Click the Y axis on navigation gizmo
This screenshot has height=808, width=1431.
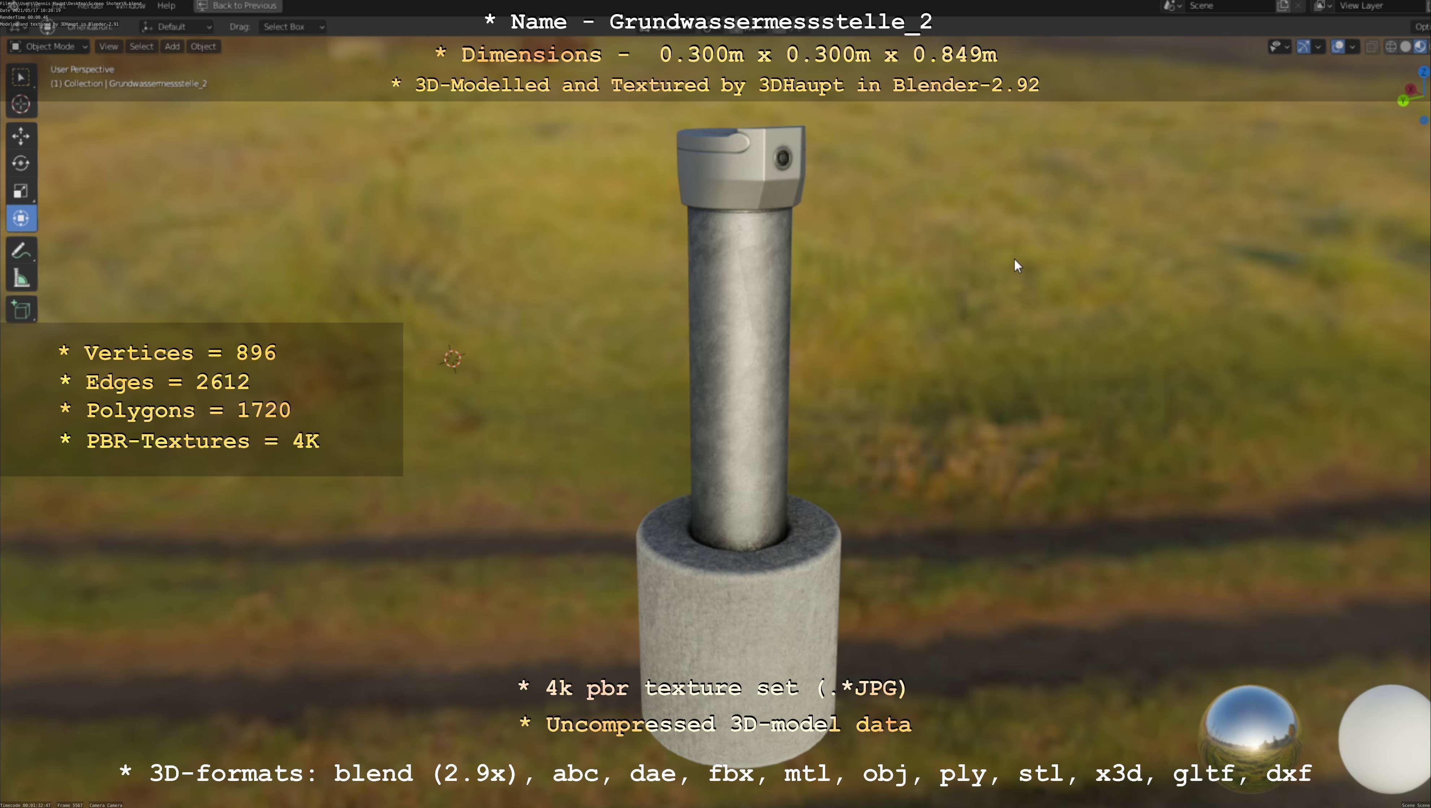click(1403, 101)
